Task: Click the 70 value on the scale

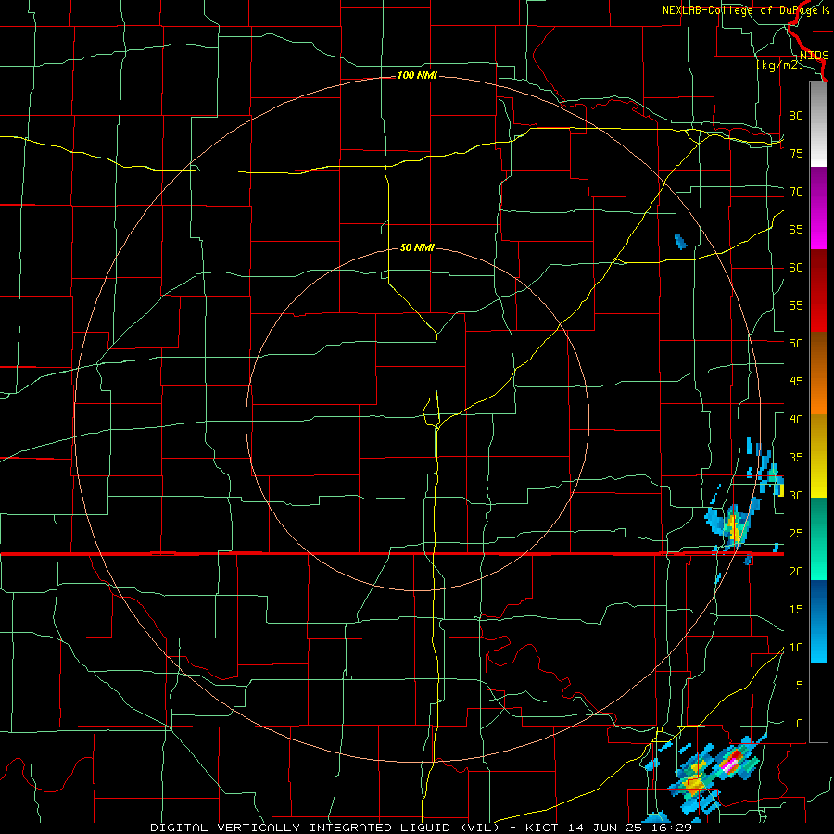Action: [x=796, y=192]
